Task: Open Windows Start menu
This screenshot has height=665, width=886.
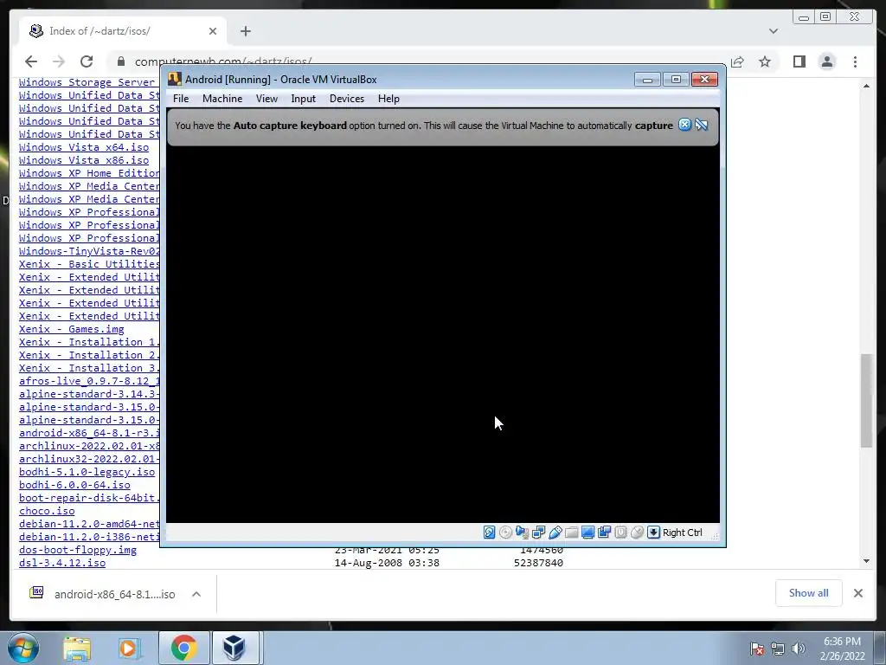Action: (x=23, y=648)
